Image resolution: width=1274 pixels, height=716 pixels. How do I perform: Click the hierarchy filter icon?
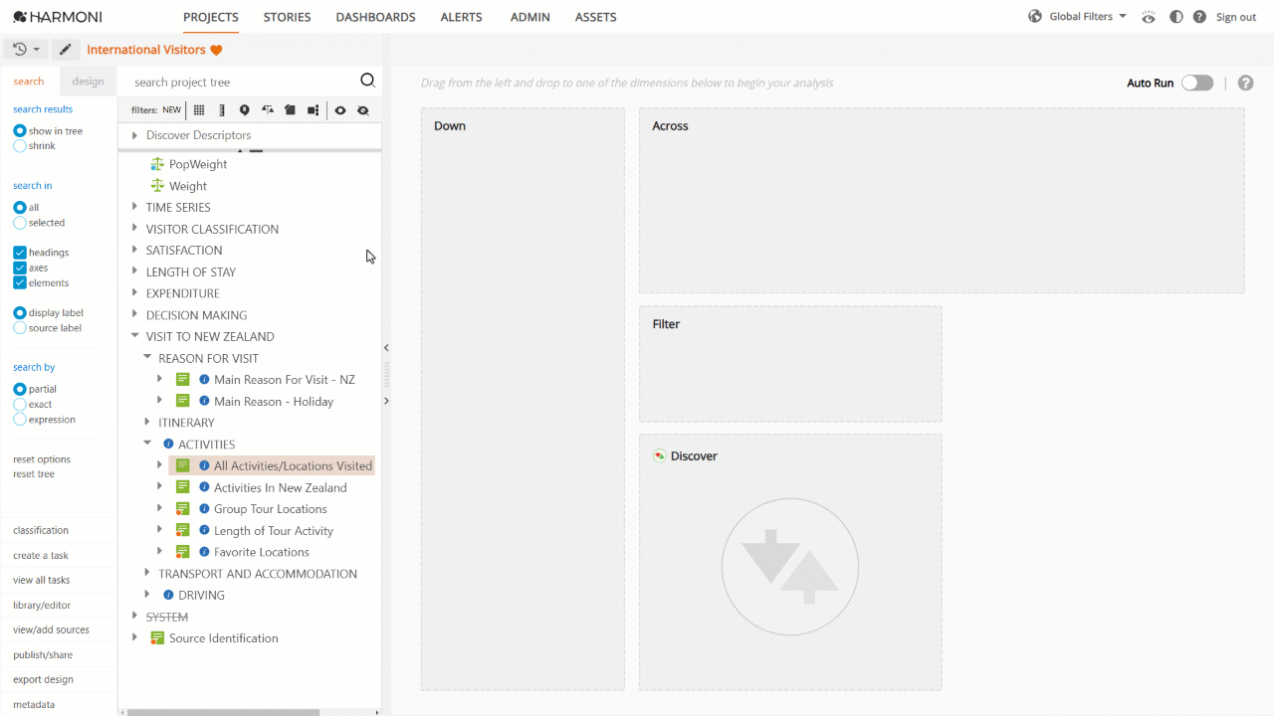pos(313,110)
